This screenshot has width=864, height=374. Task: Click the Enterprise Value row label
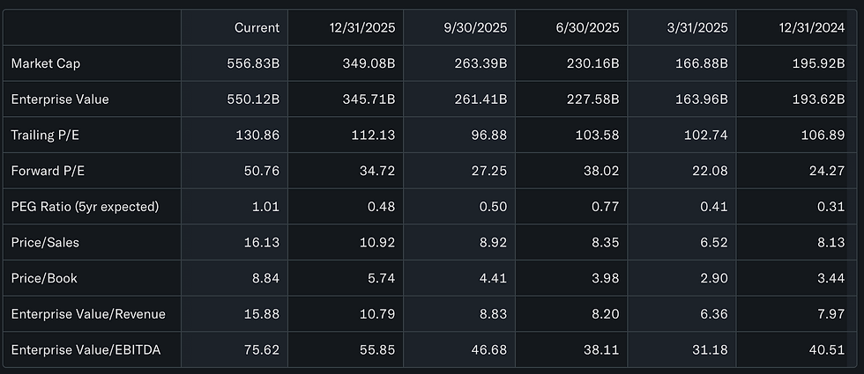pos(60,99)
